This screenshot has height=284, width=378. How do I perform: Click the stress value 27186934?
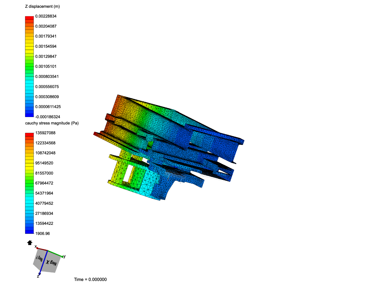44,213
